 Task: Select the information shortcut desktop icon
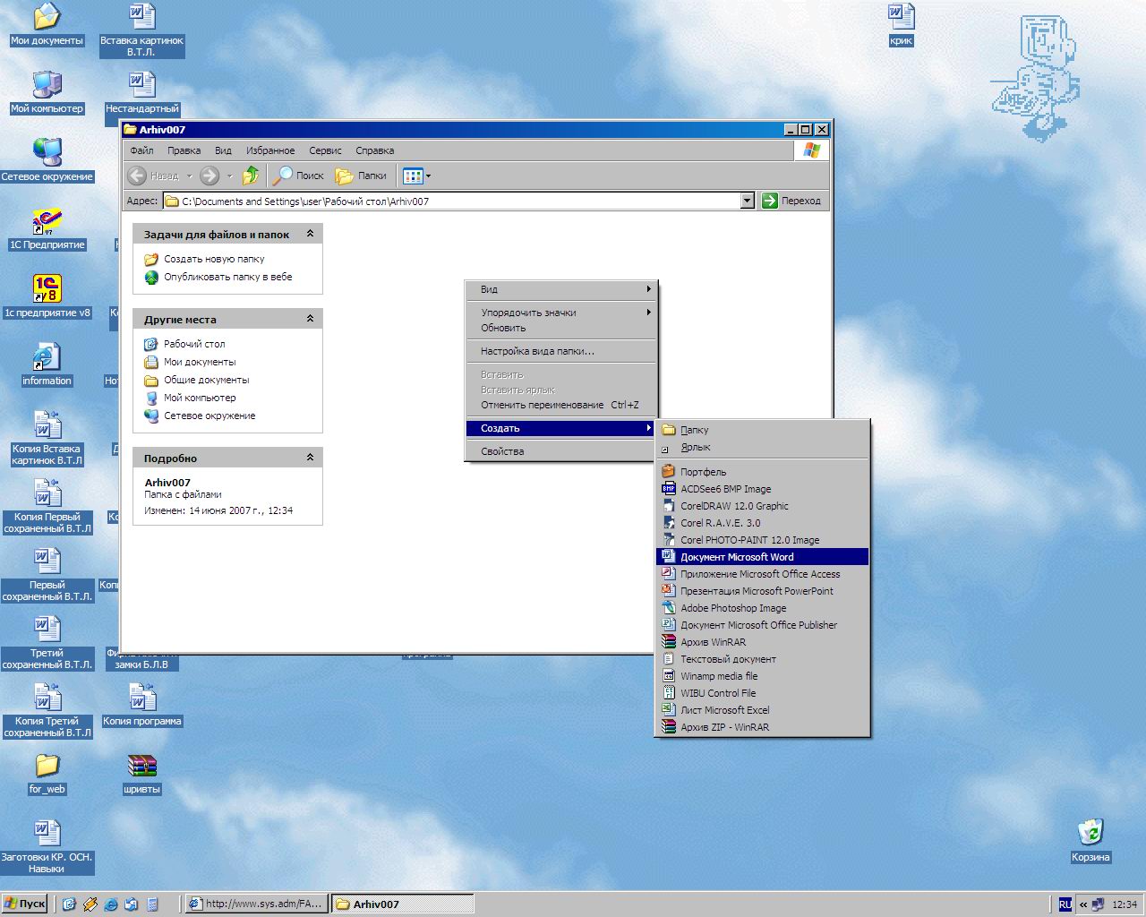coord(47,365)
